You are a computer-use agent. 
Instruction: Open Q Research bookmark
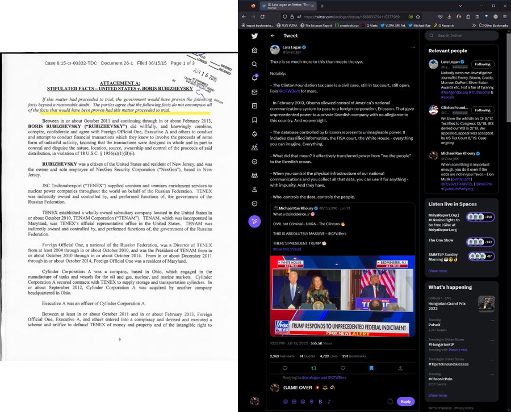443,26
